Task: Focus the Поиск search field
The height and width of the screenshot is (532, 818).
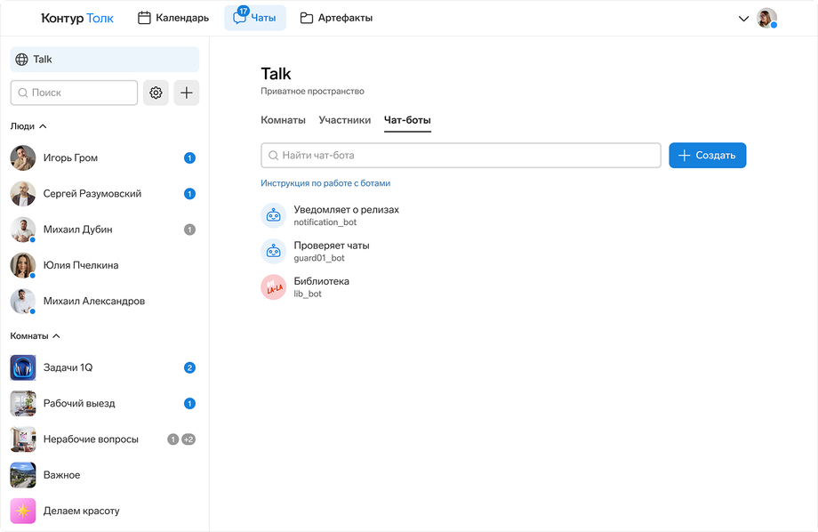Action: 74,93
